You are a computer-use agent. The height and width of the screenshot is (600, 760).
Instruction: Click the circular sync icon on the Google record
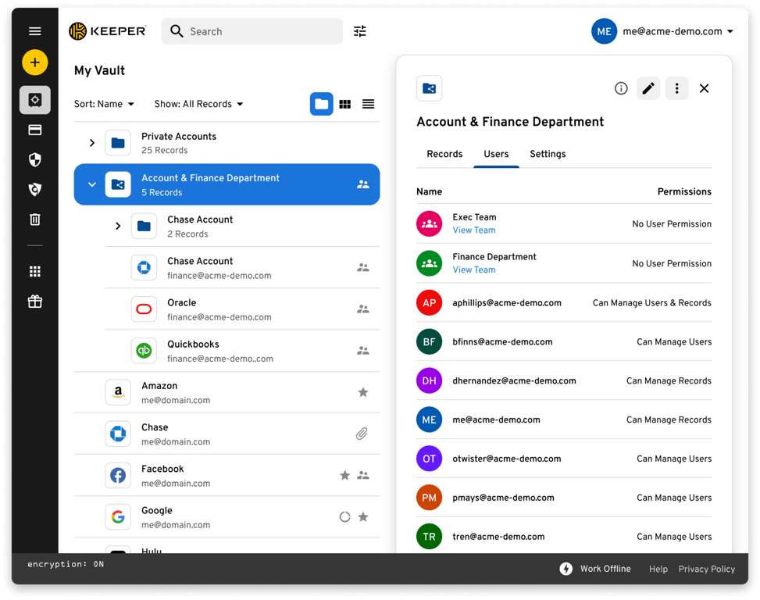(344, 517)
